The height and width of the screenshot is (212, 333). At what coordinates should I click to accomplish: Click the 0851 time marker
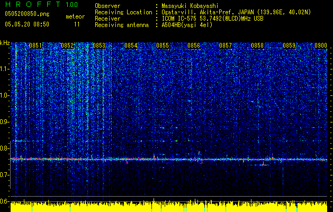[35, 46]
